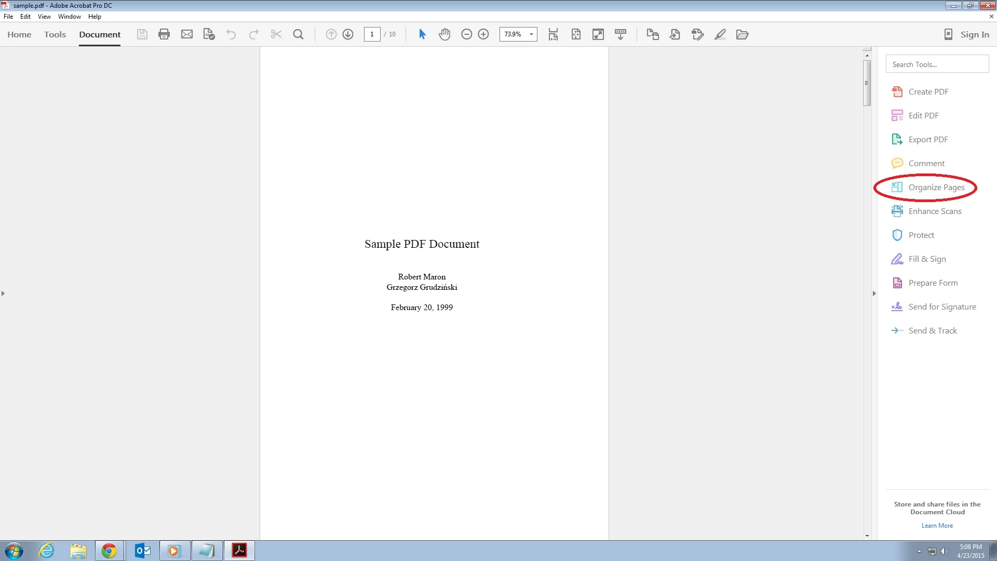997x561 pixels.
Task: Click the zoom in plus icon
Action: (483, 34)
